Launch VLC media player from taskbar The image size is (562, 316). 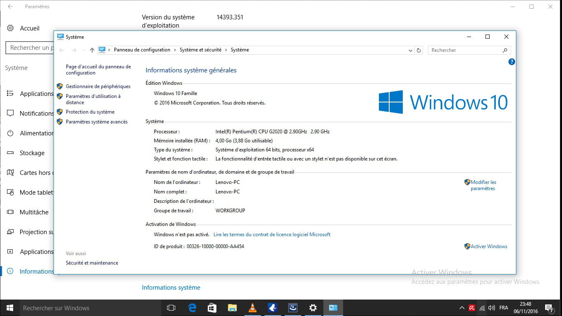(253, 308)
